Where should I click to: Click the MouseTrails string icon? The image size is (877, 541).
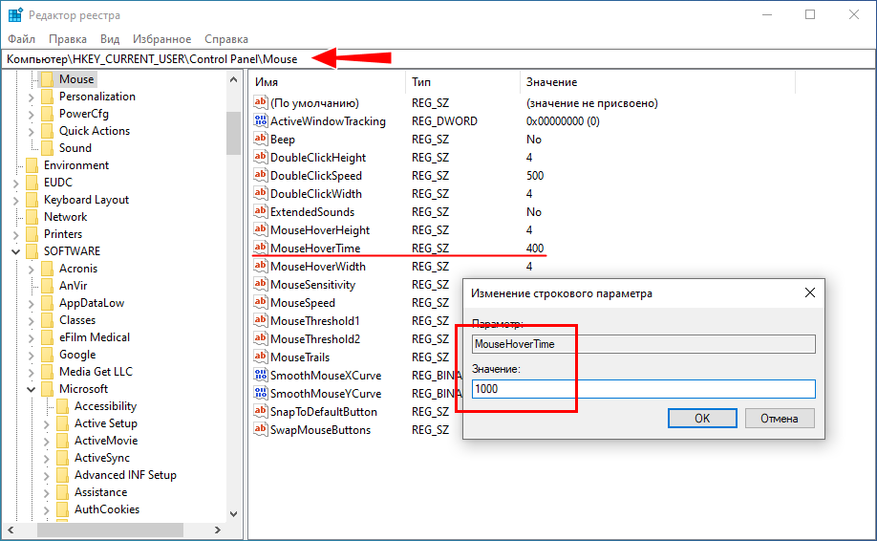click(x=260, y=357)
